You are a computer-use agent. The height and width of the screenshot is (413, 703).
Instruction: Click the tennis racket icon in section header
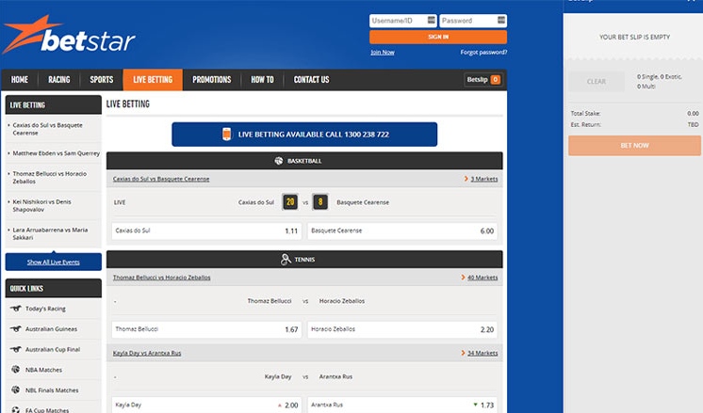click(x=286, y=259)
